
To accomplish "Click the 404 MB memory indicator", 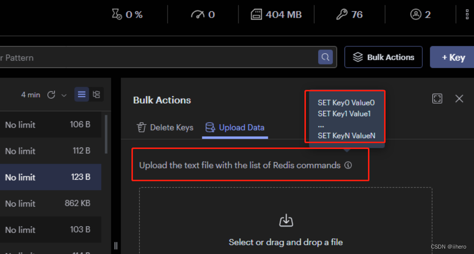I will tap(276, 14).
